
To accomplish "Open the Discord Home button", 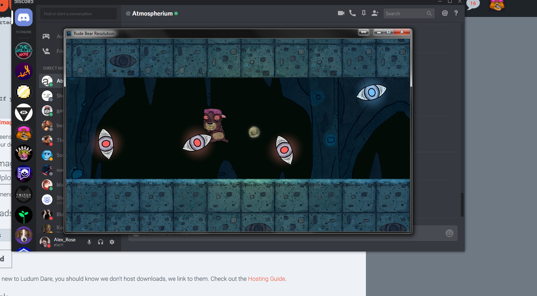I will [24, 17].
